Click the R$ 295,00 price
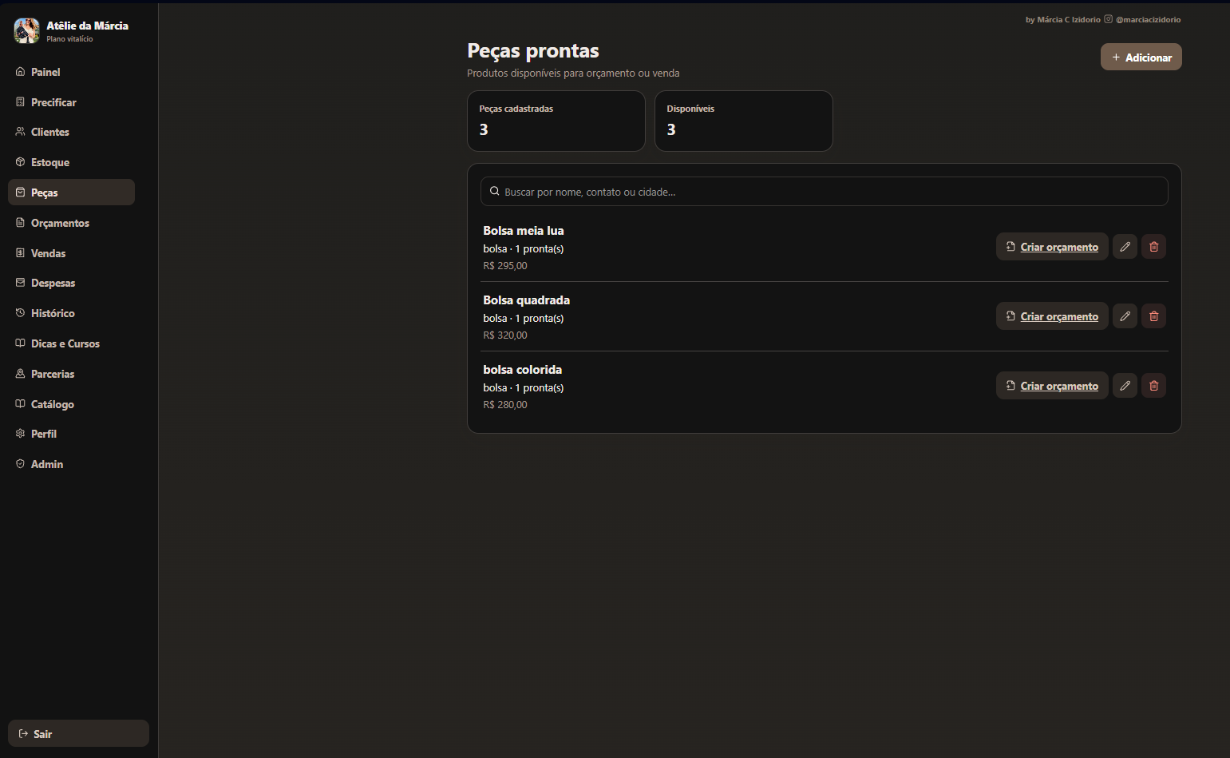Viewport: 1230px width, 758px height. tap(505, 266)
